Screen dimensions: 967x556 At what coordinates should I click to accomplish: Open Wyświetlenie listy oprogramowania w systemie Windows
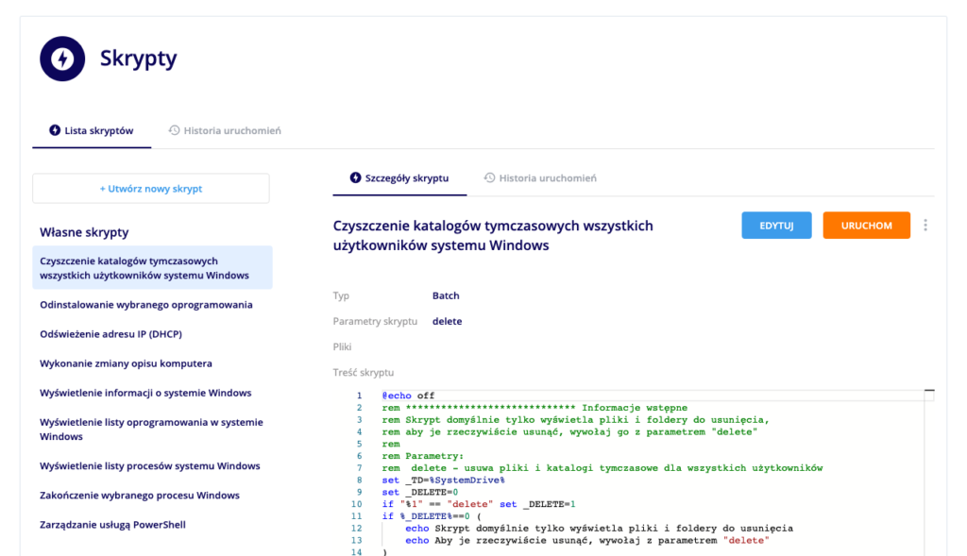point(152,430)
